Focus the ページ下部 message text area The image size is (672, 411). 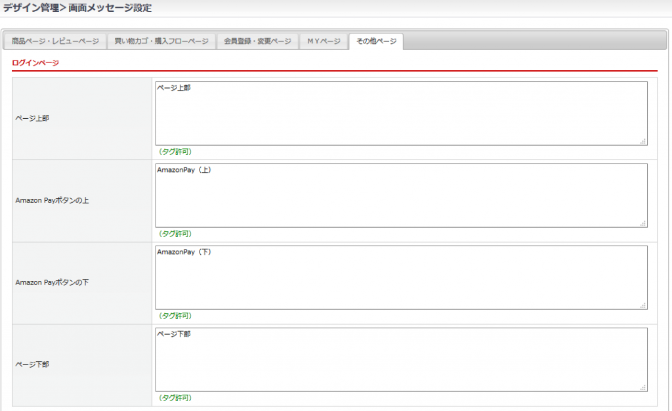click(401, 360)
